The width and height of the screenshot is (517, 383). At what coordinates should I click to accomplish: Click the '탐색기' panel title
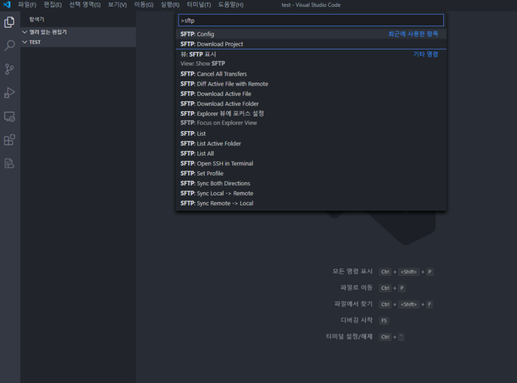[x=37, y=19]
